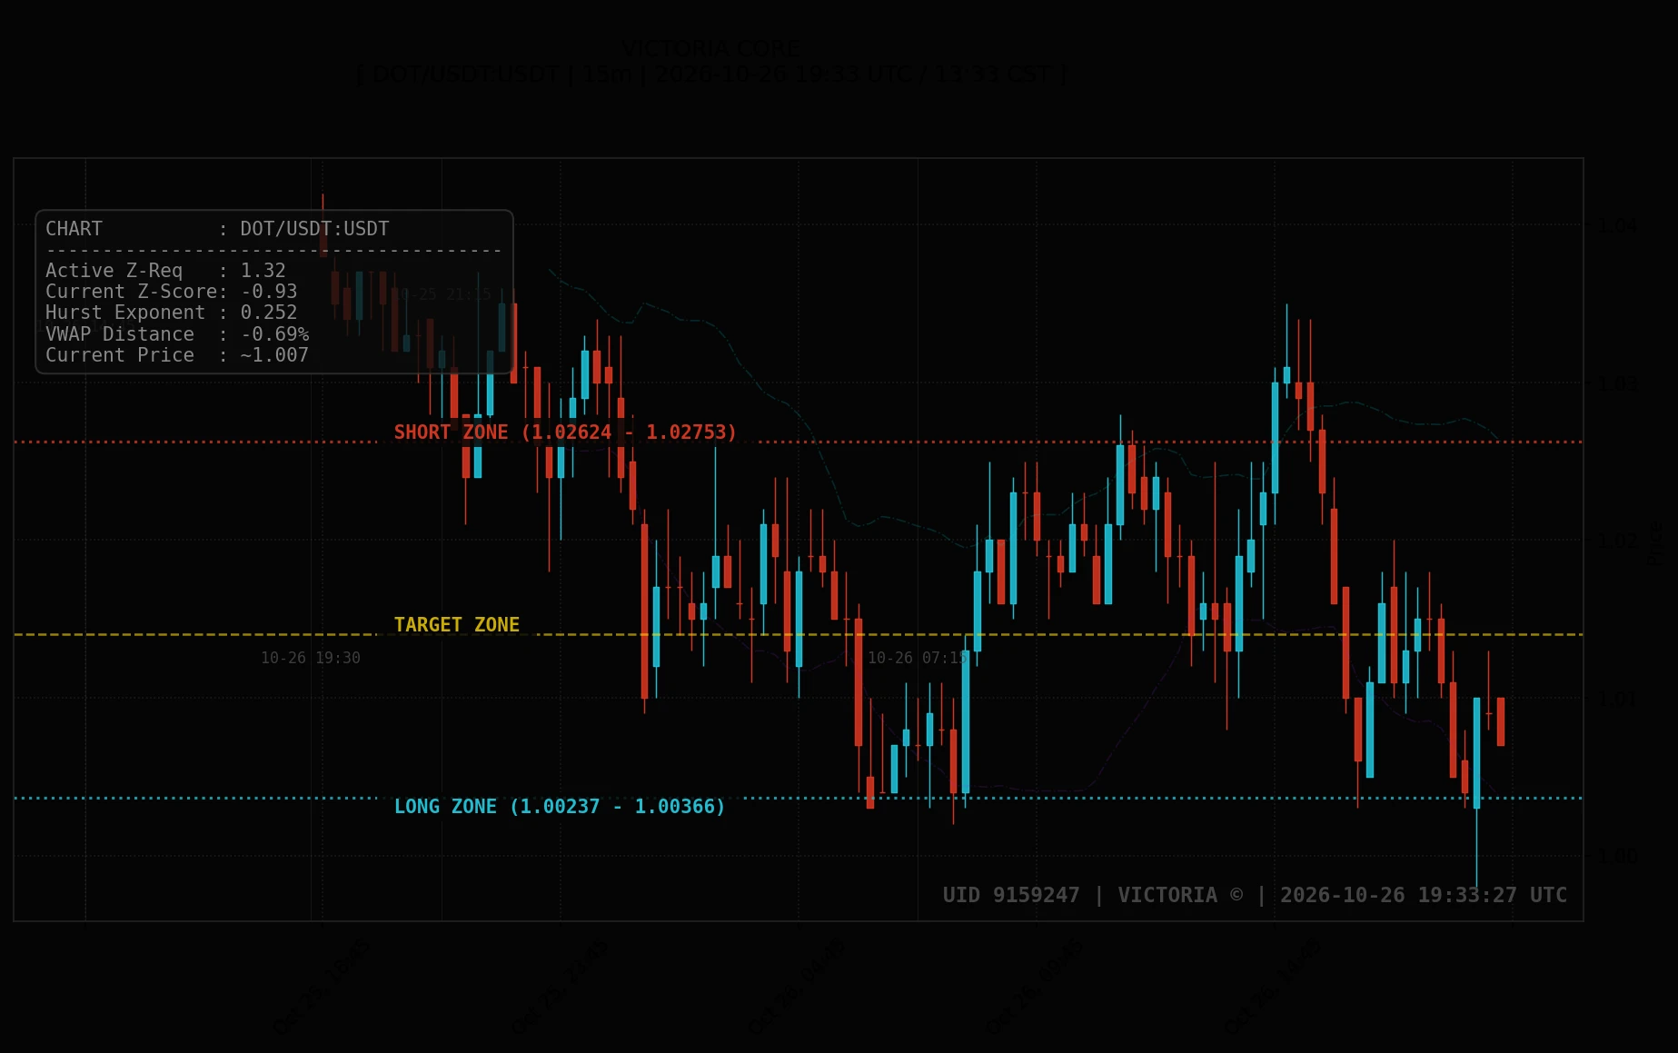Click the 'VICTORIA CORE' chart title

pyautogui.click(x=711, y=49)
